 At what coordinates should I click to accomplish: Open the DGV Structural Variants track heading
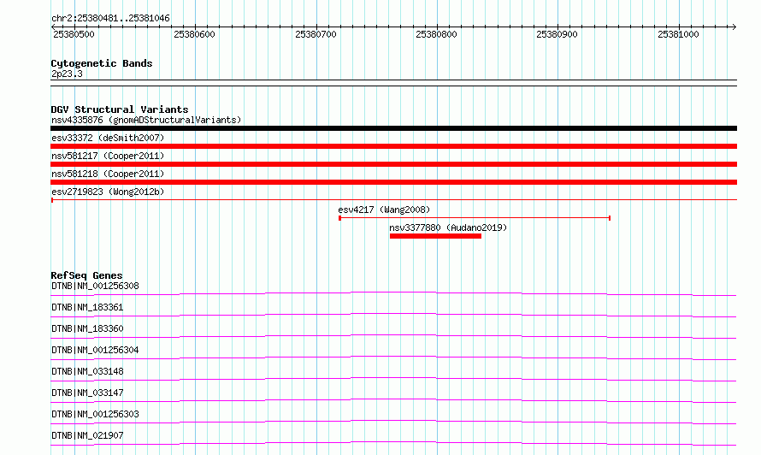point(120,109)
